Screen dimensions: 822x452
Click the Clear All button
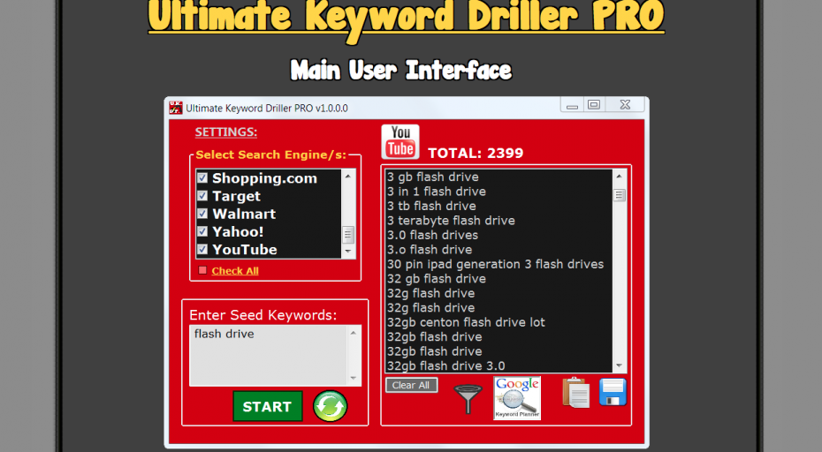(x=411, y=385)
